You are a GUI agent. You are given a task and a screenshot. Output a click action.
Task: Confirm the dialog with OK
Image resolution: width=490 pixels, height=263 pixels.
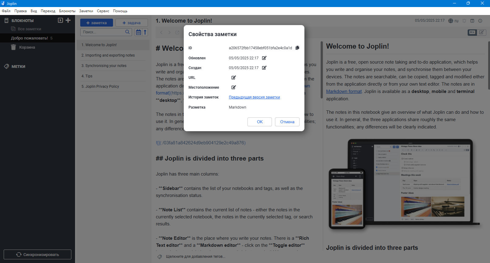coord(260,122)
